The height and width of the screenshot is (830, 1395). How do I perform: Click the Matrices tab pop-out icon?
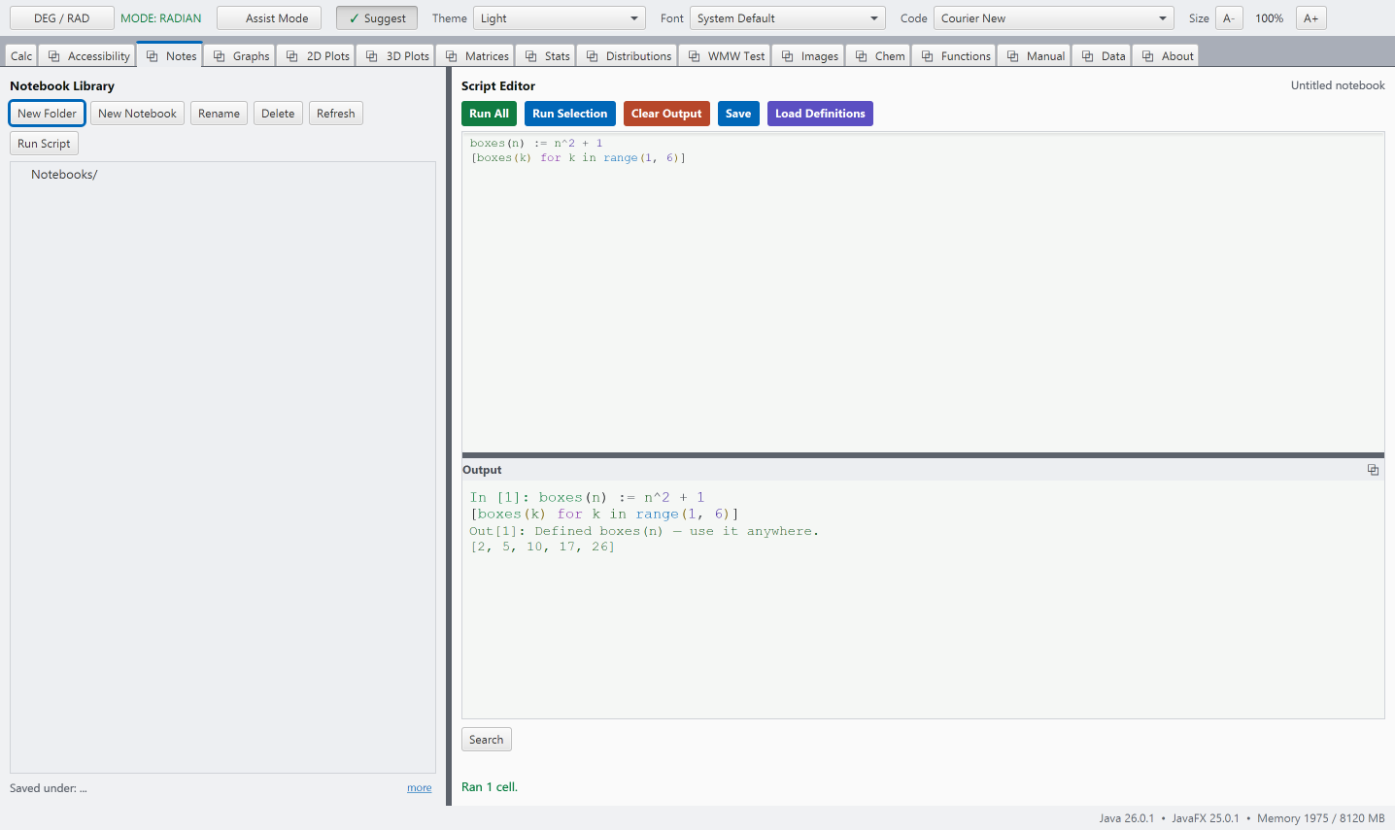point(452,56)
